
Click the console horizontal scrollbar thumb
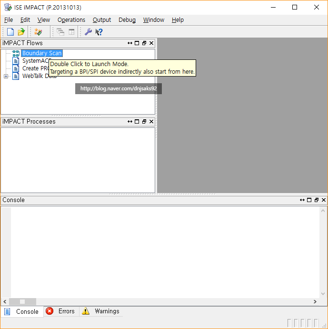22,302
